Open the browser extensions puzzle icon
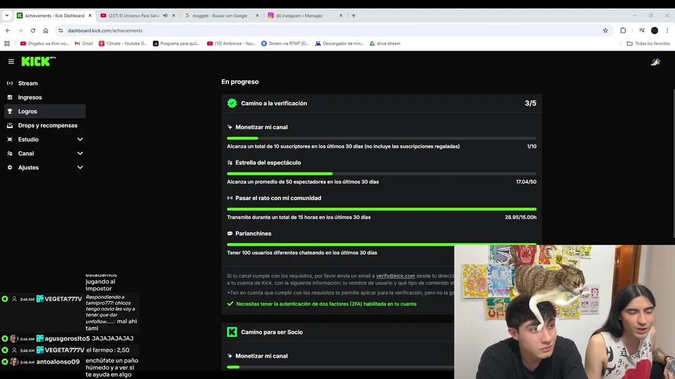The height and width of the screenshot is (379, 675). pos(623,31)
